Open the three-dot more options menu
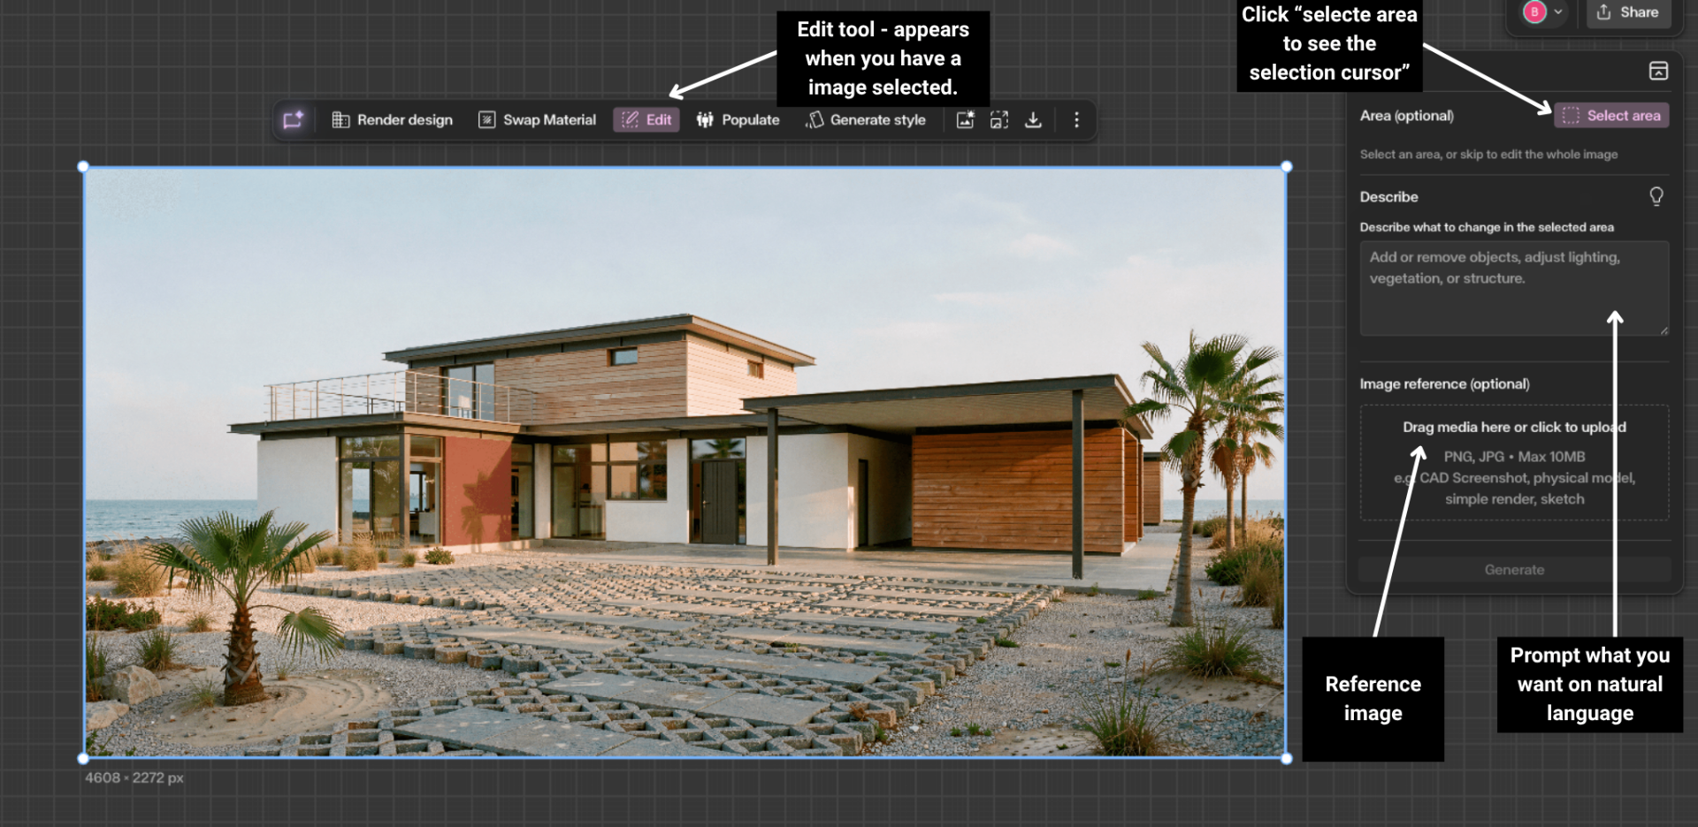 point(1076,119)
